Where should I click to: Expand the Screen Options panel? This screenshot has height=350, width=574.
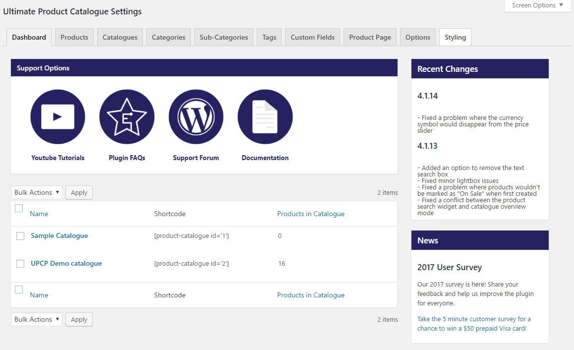[537, 5]
